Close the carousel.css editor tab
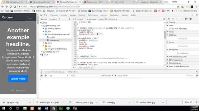Screen dimensions: 199x111 97,19
